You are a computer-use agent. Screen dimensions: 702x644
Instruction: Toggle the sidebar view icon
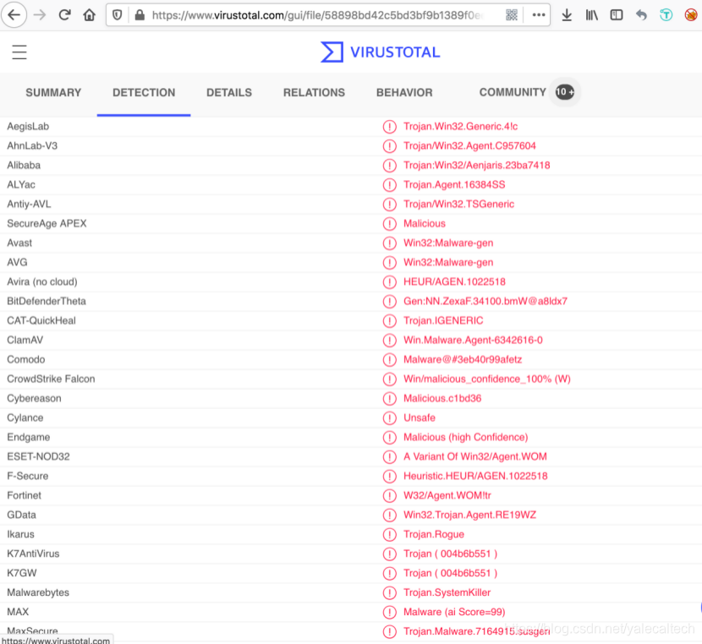click(x=617, y=15)
